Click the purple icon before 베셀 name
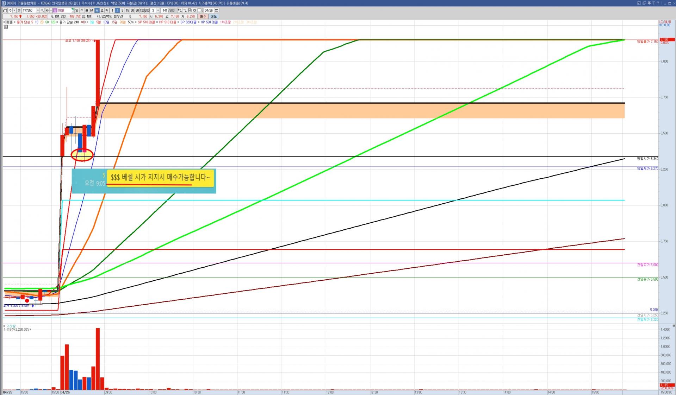 (55, 11)
